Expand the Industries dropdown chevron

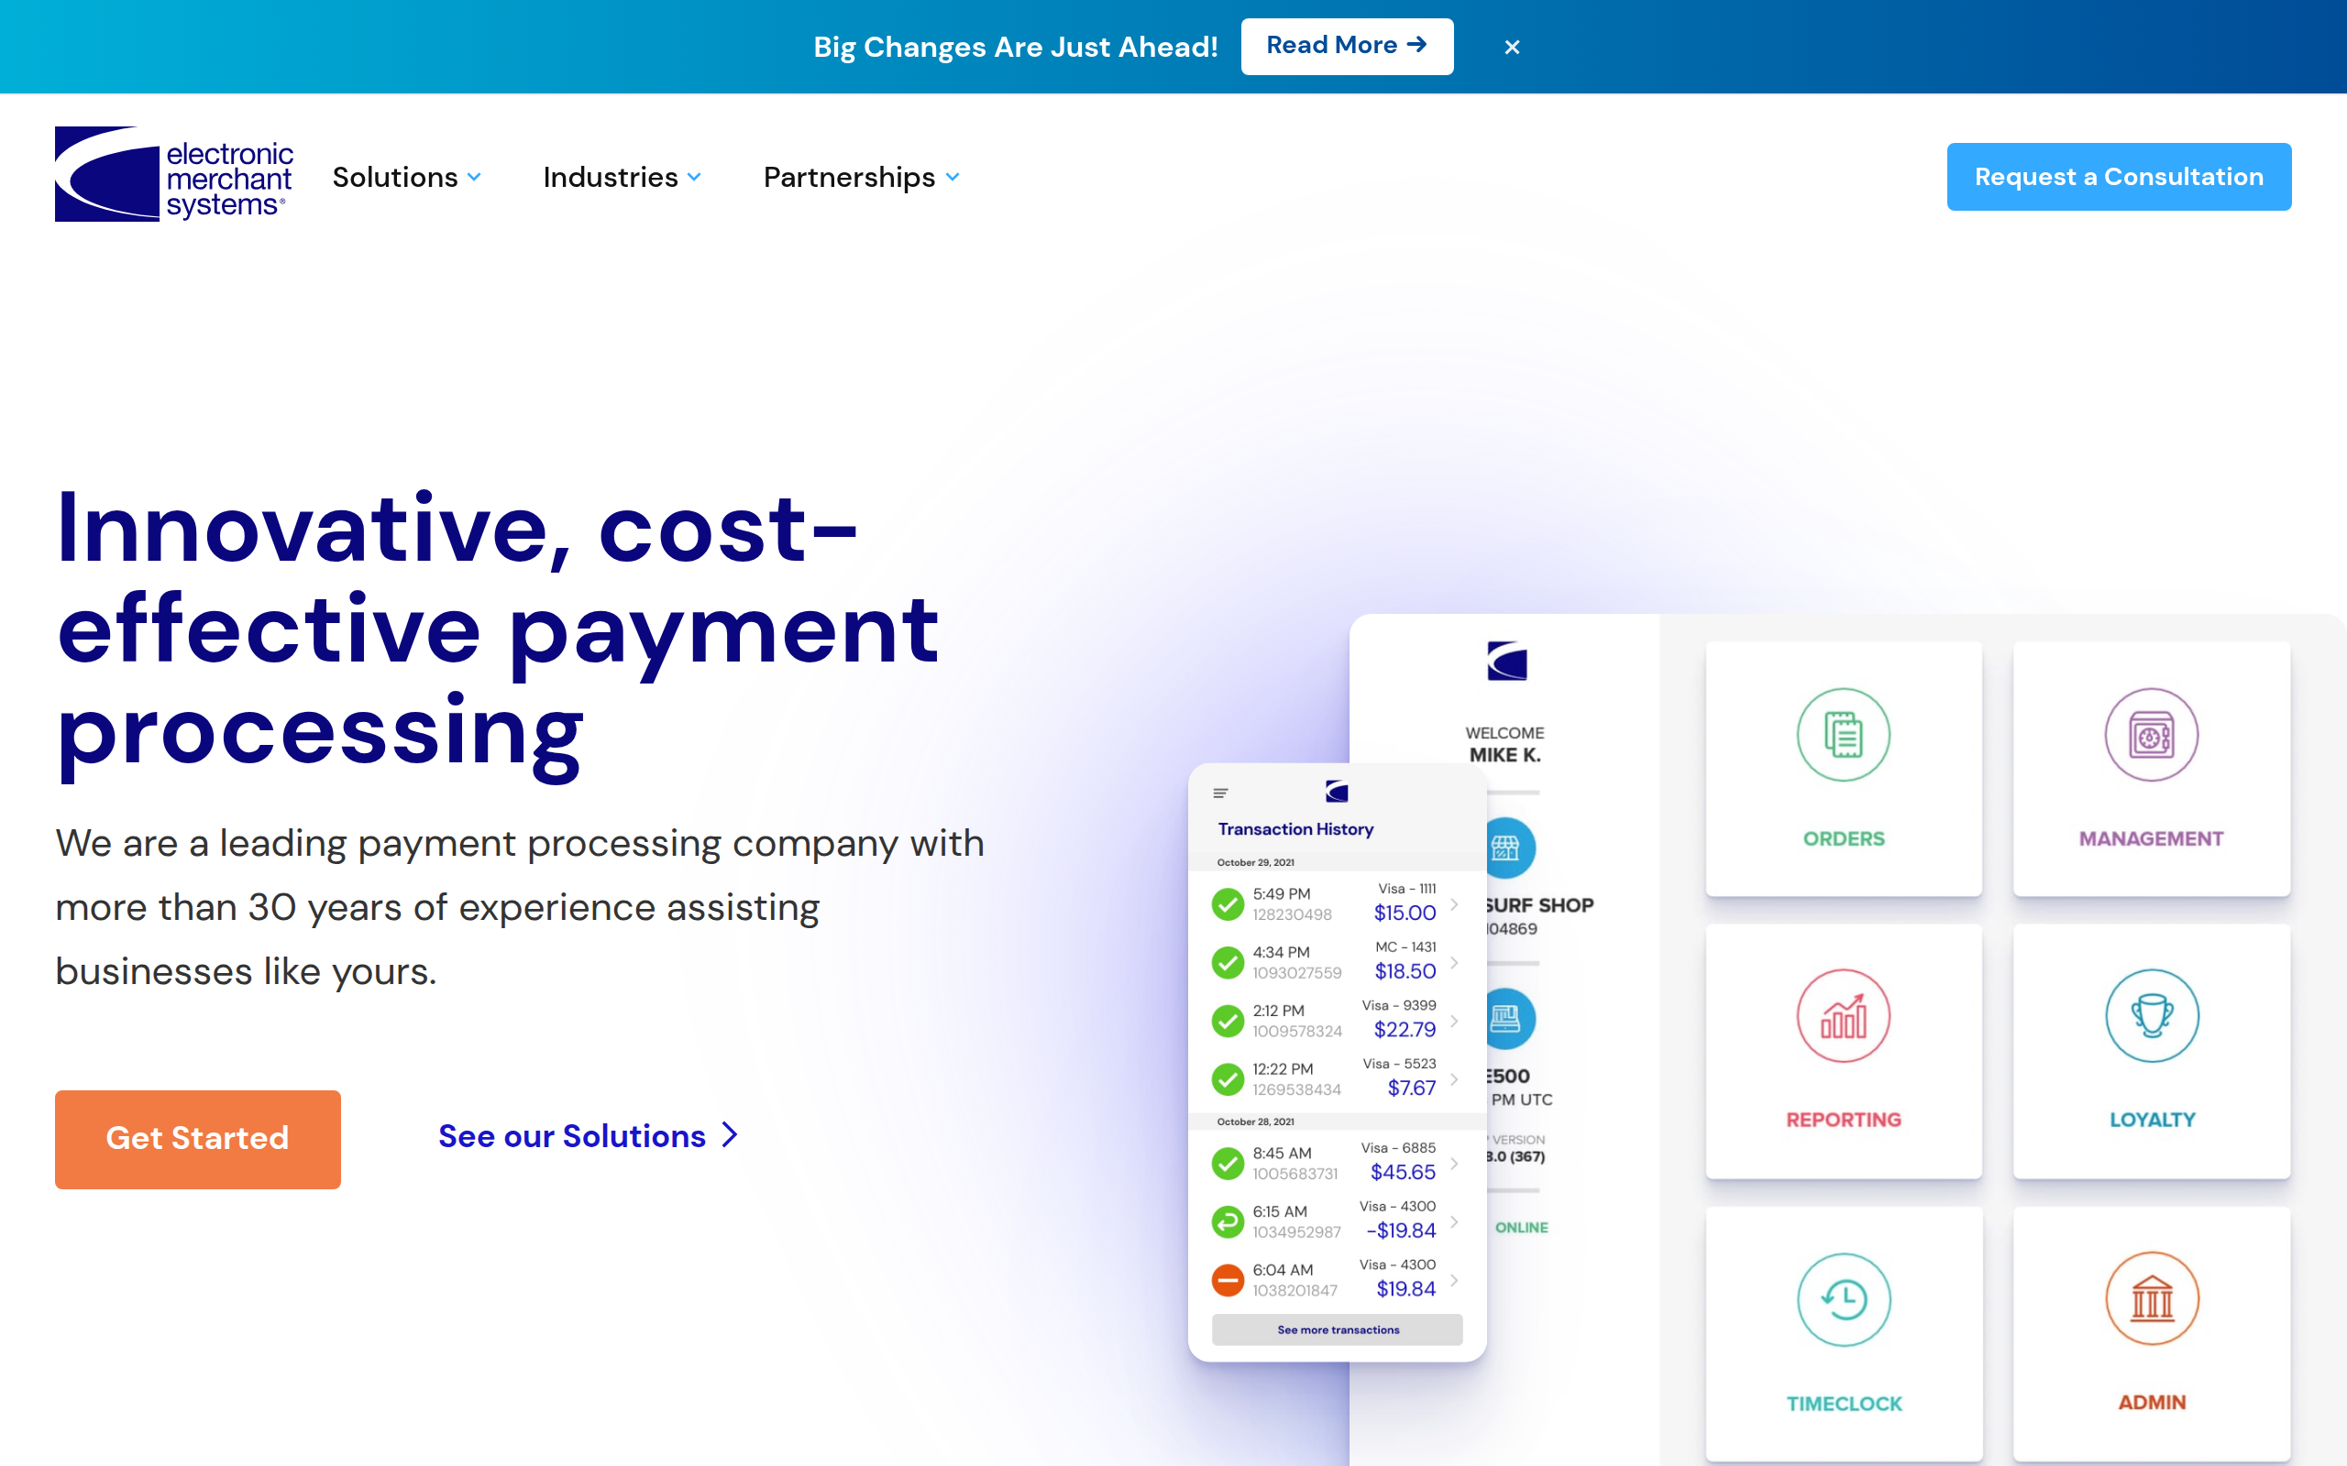694,178
